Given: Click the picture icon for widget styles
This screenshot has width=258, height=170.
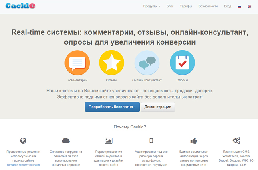Looking at the screenshot, I should [109, 140].
